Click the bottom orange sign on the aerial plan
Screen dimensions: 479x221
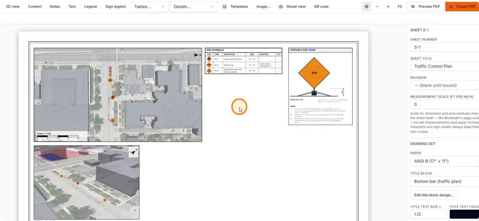pos(112,120)
